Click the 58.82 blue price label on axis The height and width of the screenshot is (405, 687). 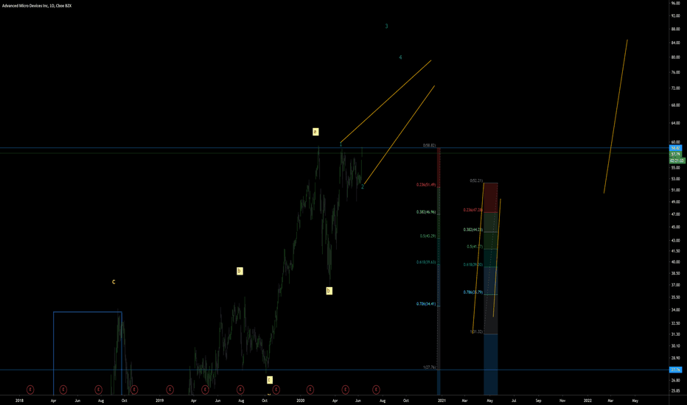pos(676,149)
